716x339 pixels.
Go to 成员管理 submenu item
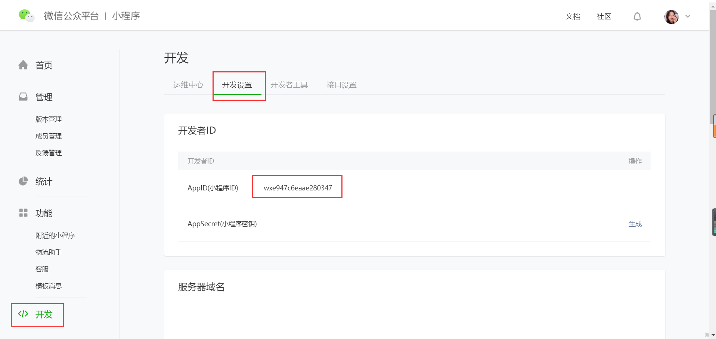[x=49, y=136]
